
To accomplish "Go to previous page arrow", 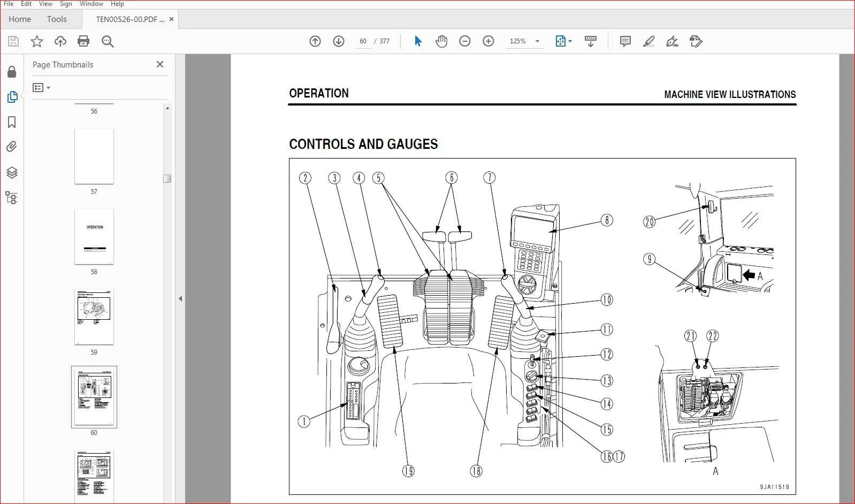I will [x=315, y=41].
